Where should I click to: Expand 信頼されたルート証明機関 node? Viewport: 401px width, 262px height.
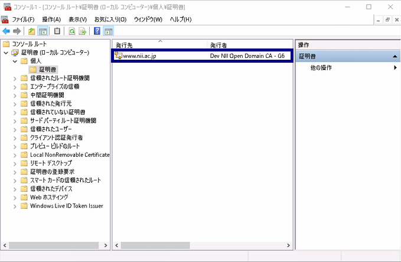pyautogui.click(x=15, y=79)
